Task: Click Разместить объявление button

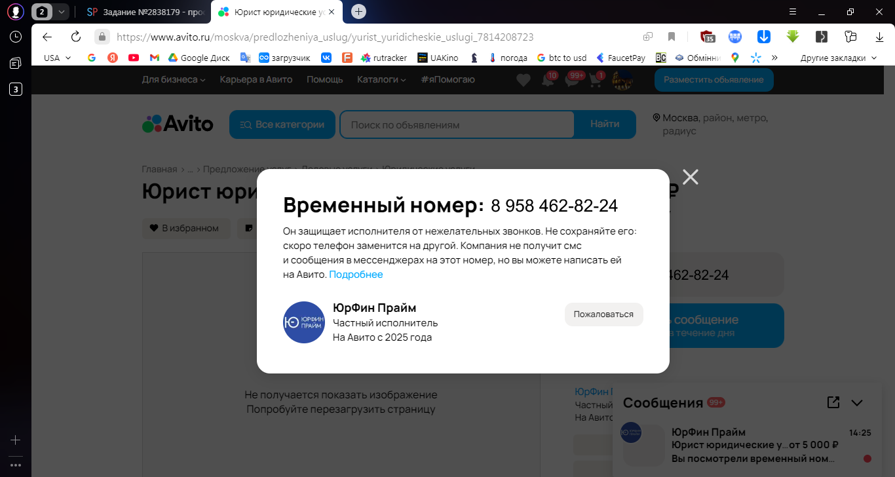Action: point(714,79)
